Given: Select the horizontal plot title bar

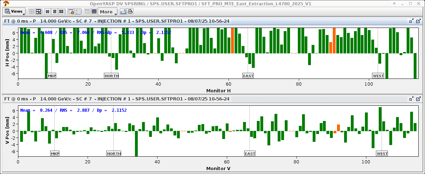Looking at the screenshot, I should (x=141, y=21).
